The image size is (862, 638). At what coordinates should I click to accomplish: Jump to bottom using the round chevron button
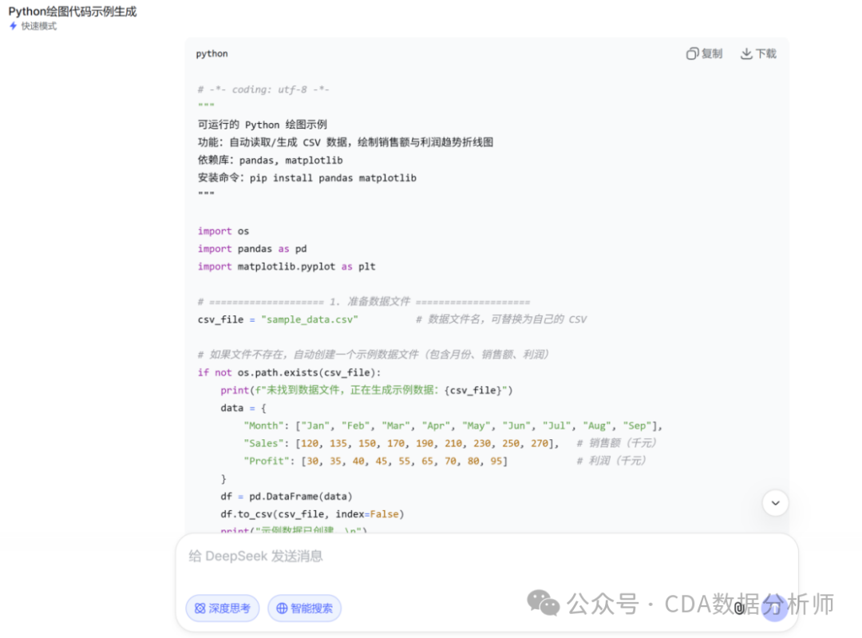[775, 503]
